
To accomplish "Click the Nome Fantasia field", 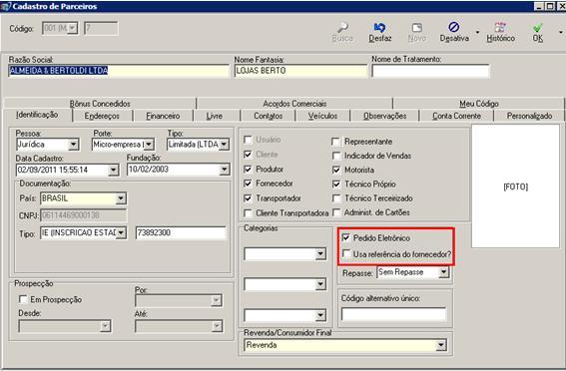I will (x=300, y=71).
